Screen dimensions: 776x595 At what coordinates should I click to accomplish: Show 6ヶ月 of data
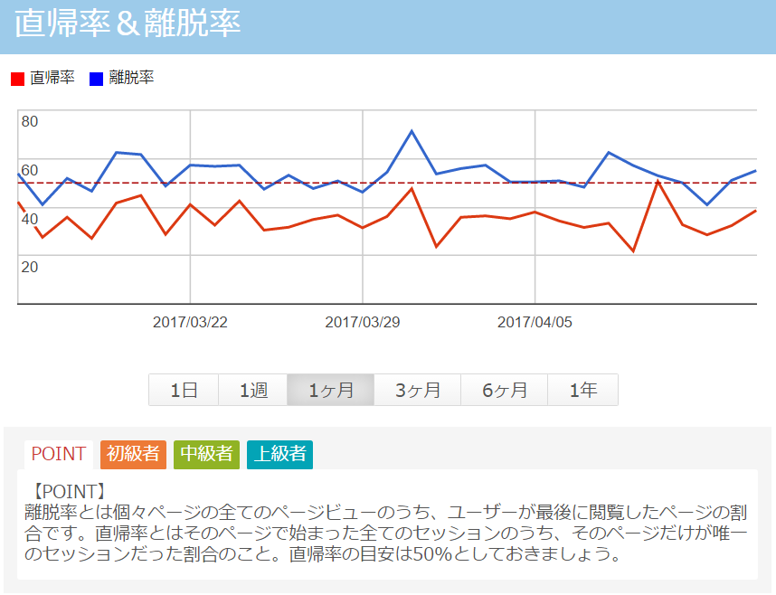tap(504, 391)
